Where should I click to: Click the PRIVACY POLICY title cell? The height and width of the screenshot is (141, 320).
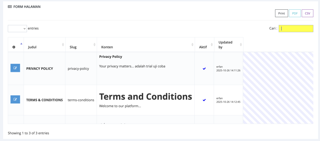pos(40,68)
